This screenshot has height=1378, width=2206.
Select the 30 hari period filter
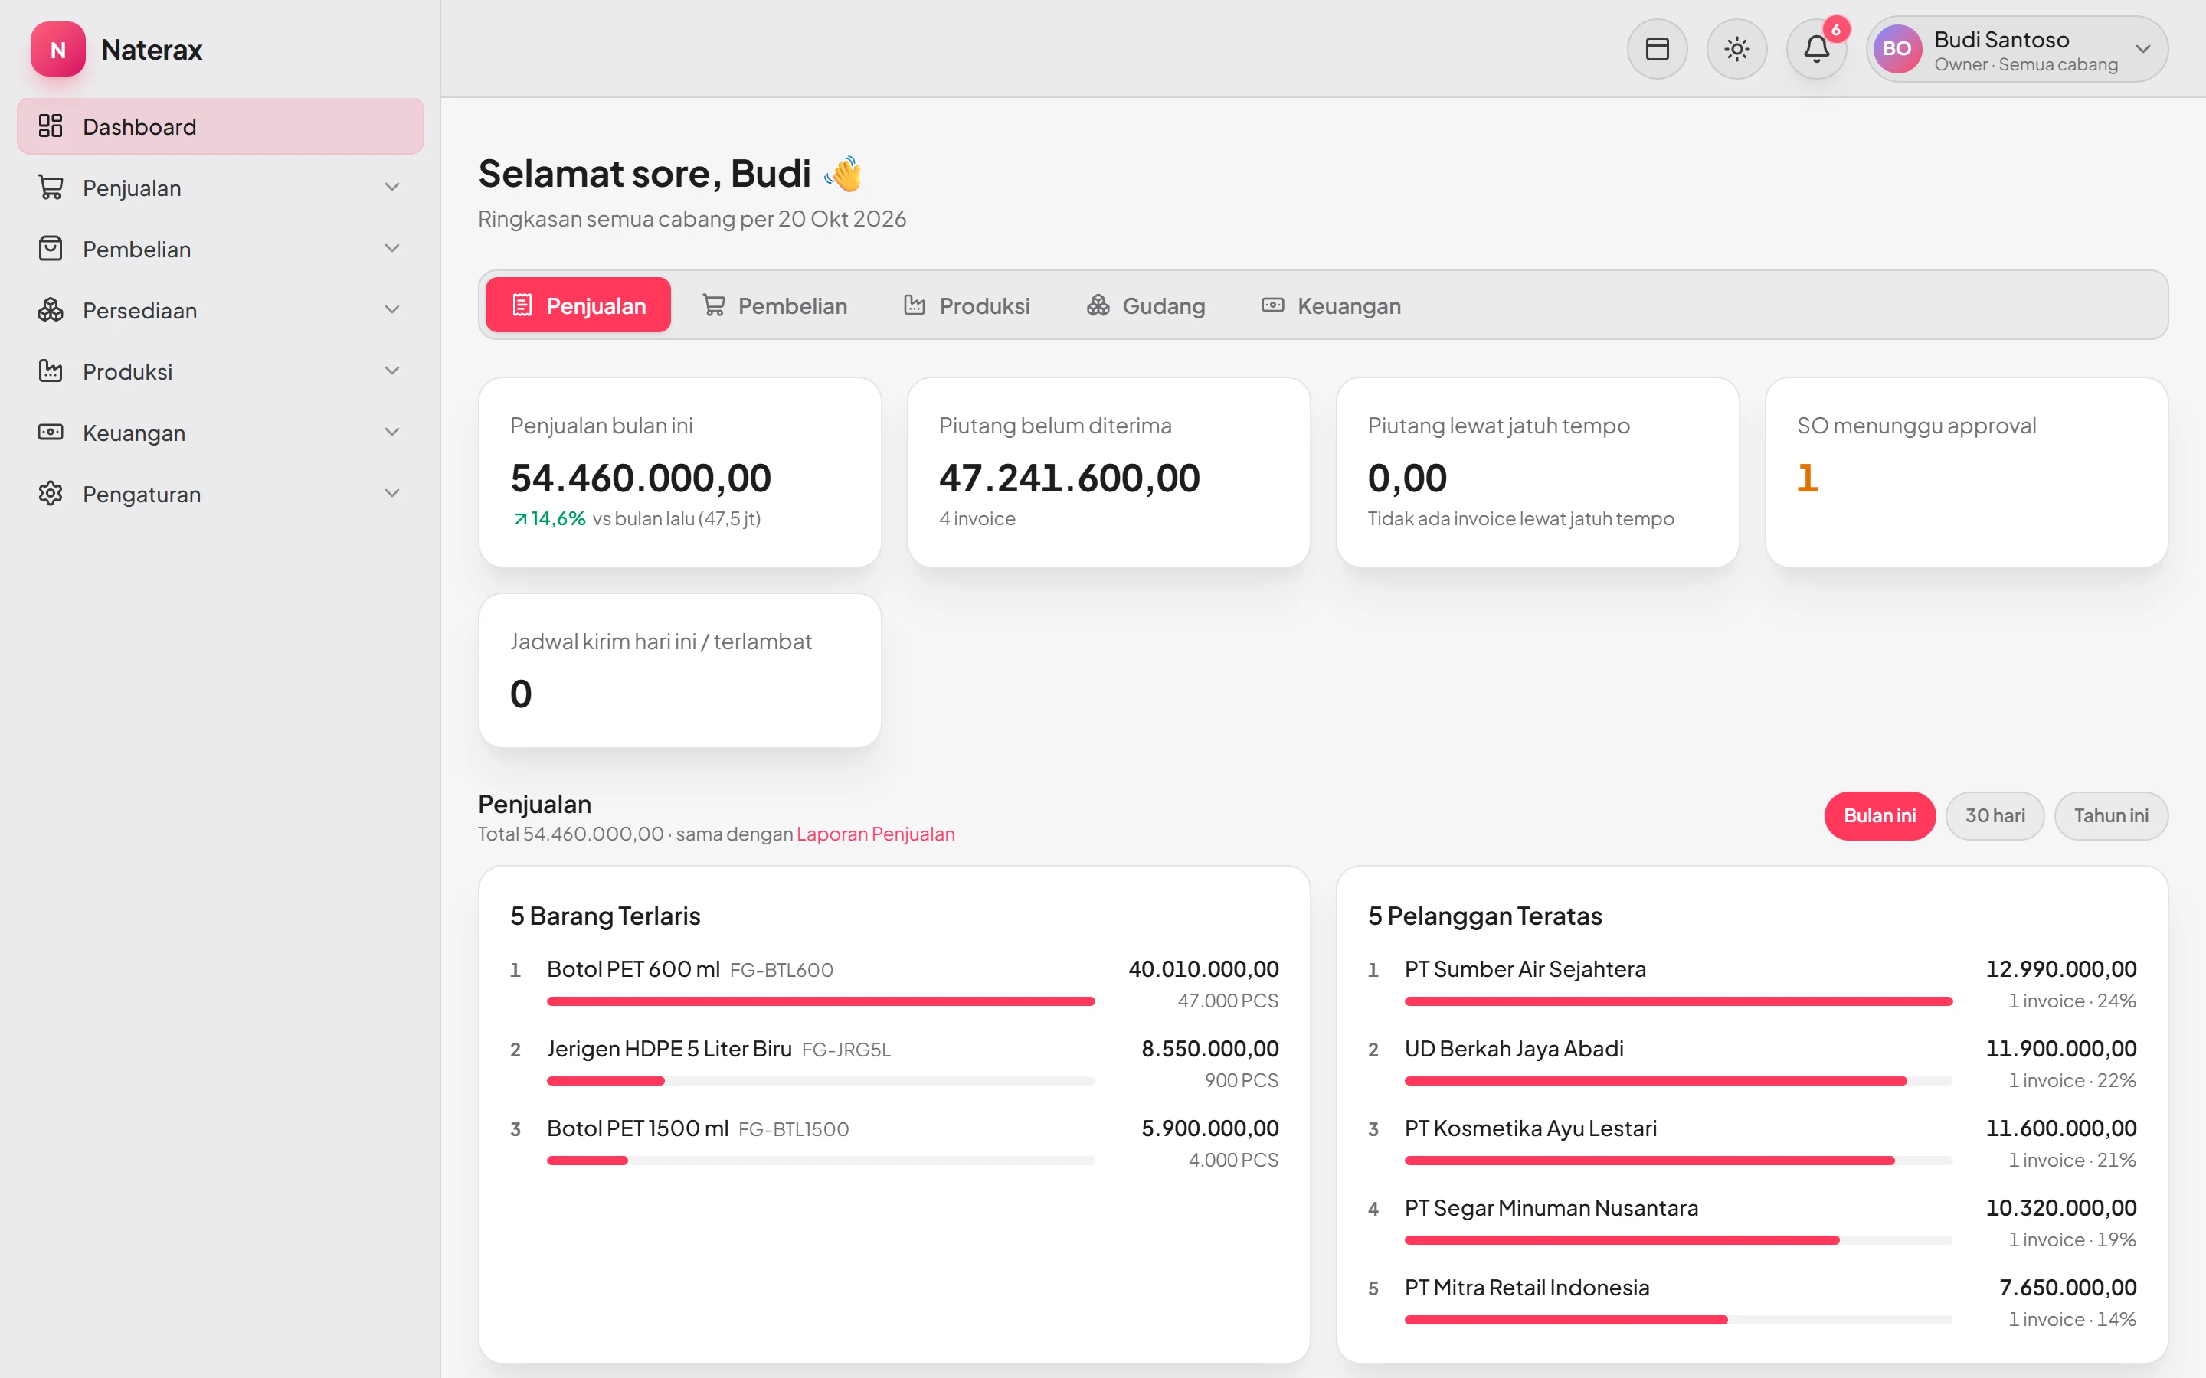(1995, 815)
